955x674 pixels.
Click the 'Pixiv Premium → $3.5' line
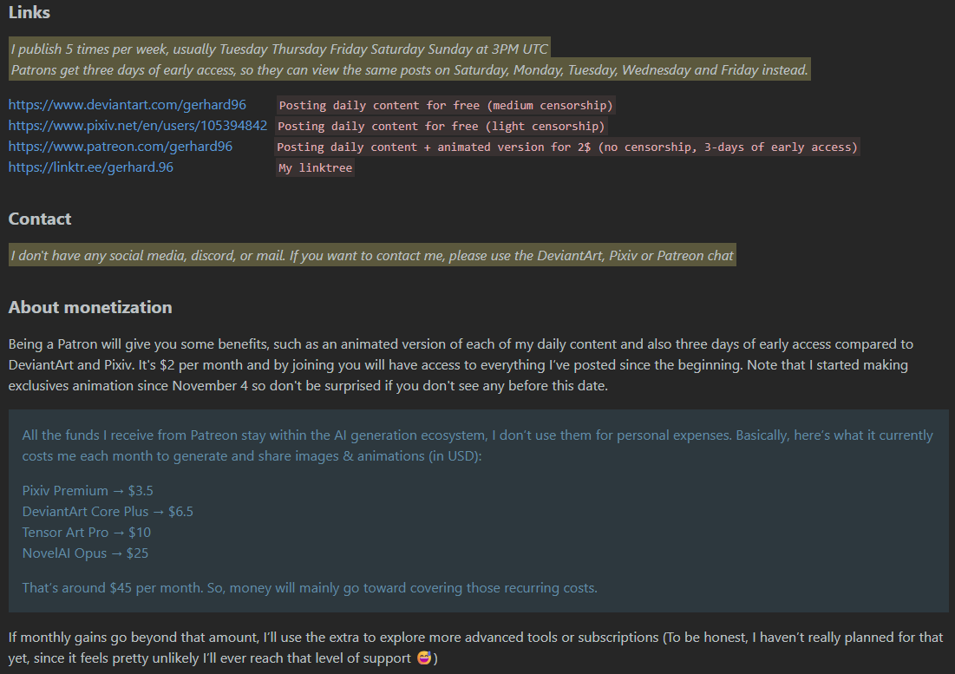88,491
